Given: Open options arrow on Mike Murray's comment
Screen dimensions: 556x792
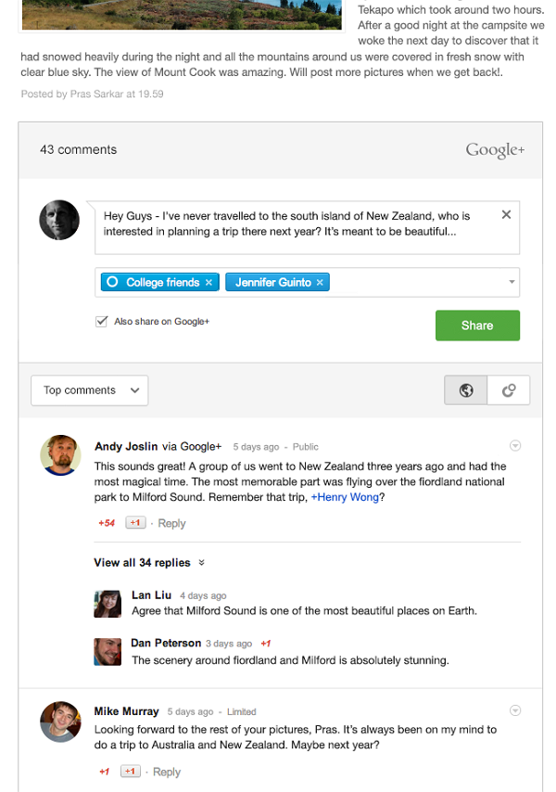Looking at the screenshot, I should click(x=515, y=710).
